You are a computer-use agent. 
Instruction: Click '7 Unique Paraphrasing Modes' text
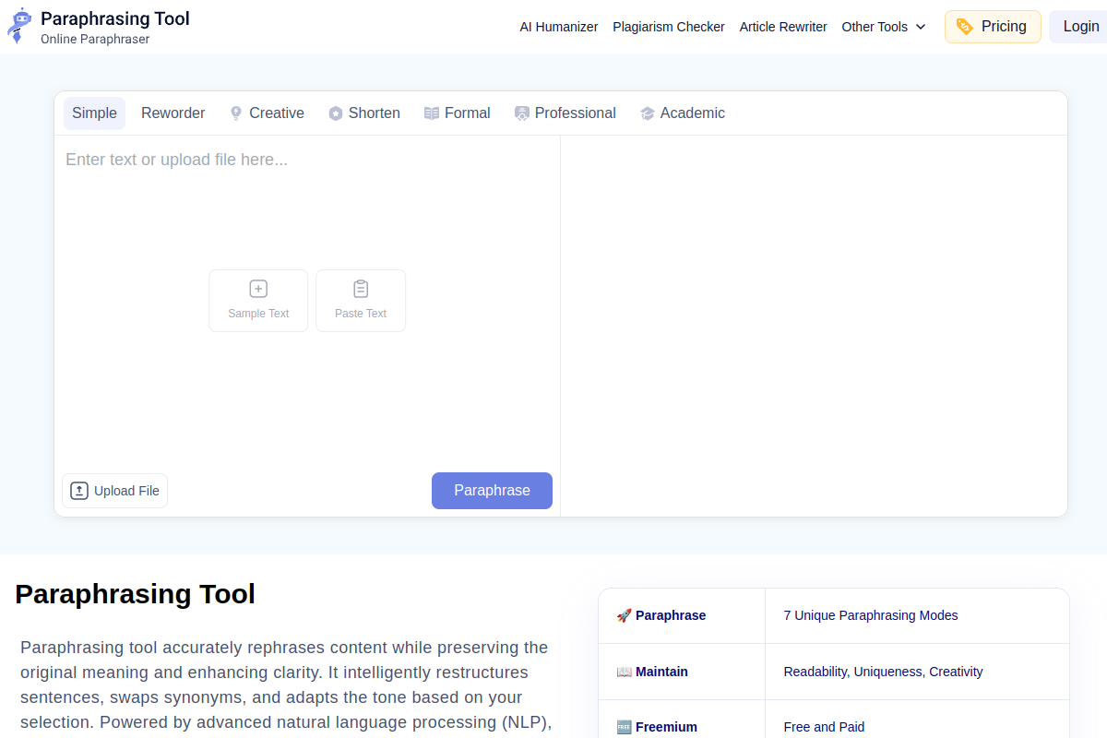coord(871,615)
